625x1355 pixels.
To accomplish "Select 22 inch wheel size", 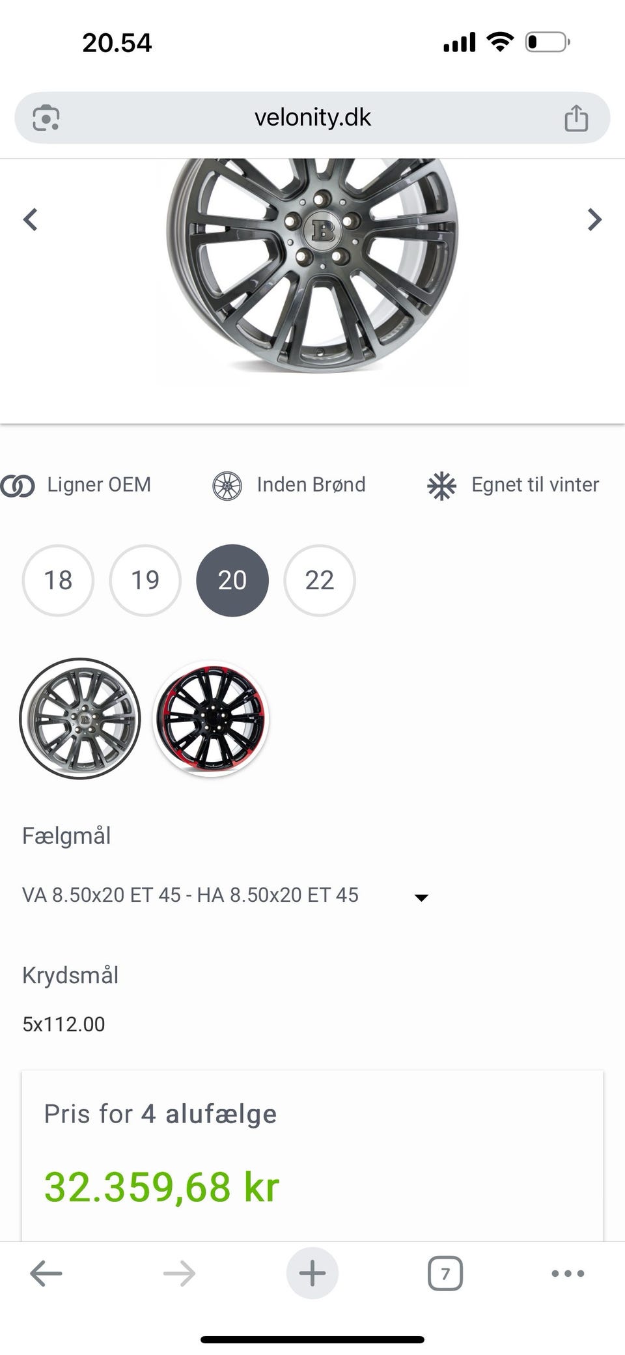I will (320, 580).
